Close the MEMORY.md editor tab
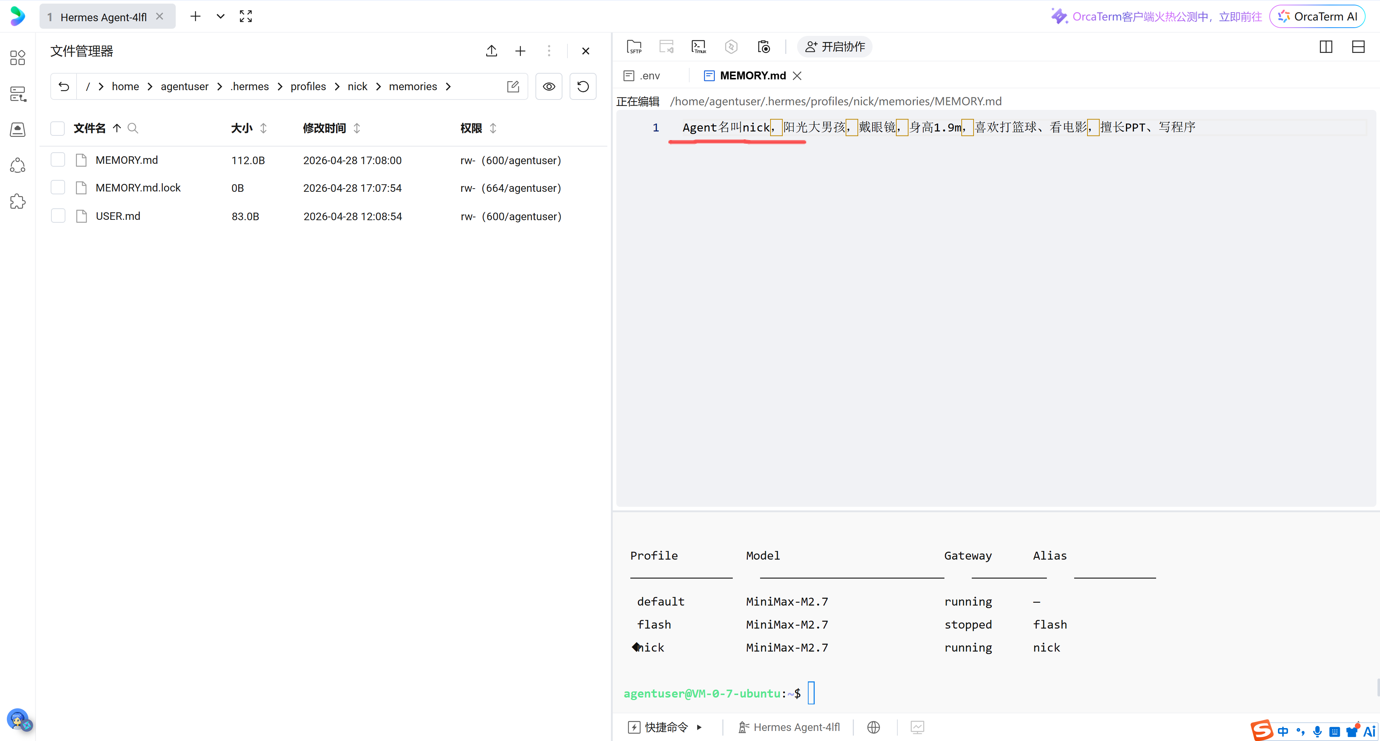1380x741 pixels. point(797,75)
